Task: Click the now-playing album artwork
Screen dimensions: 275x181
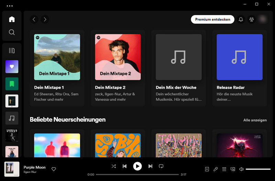Action: pyautogui.click(x=12, y=169)
